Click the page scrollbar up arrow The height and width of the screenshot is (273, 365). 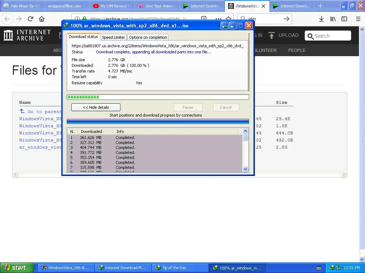click(x=362, y=30)
